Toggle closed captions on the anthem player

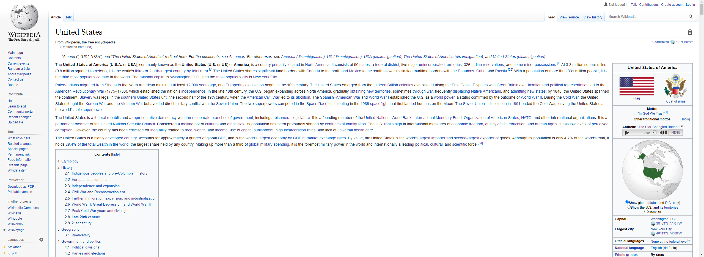654,132
